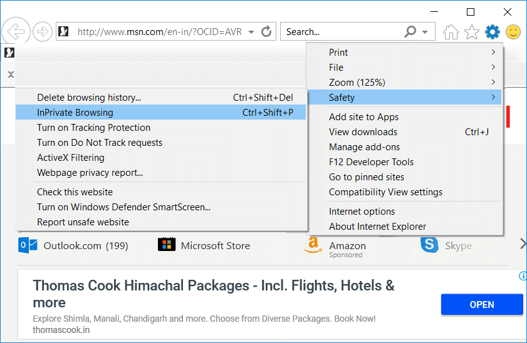
Task: Click the Tools gear icon
Action: (x=493, y=32)
